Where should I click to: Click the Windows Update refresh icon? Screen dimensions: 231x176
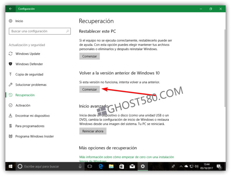(11, 54)
